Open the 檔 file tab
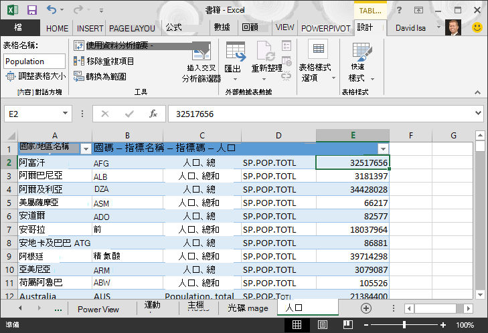 point(19,27)
